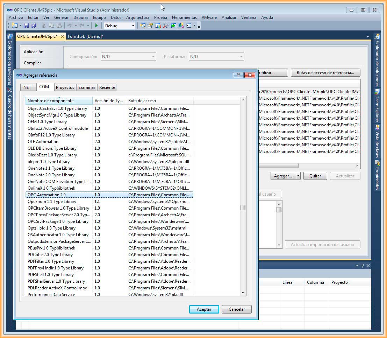Open the Explorador de soluciones side panel
Screen dimensions: 387x338
[x=377, y=63]
